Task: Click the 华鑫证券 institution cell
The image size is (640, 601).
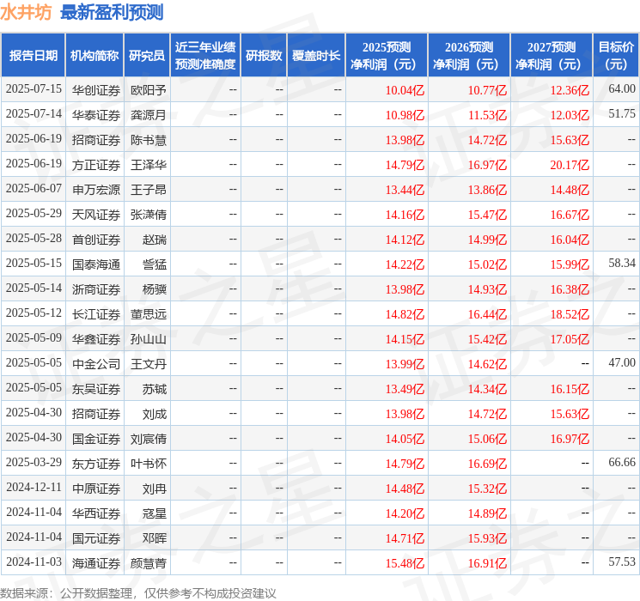Action: pyautogui.click(x=96, y=338)
